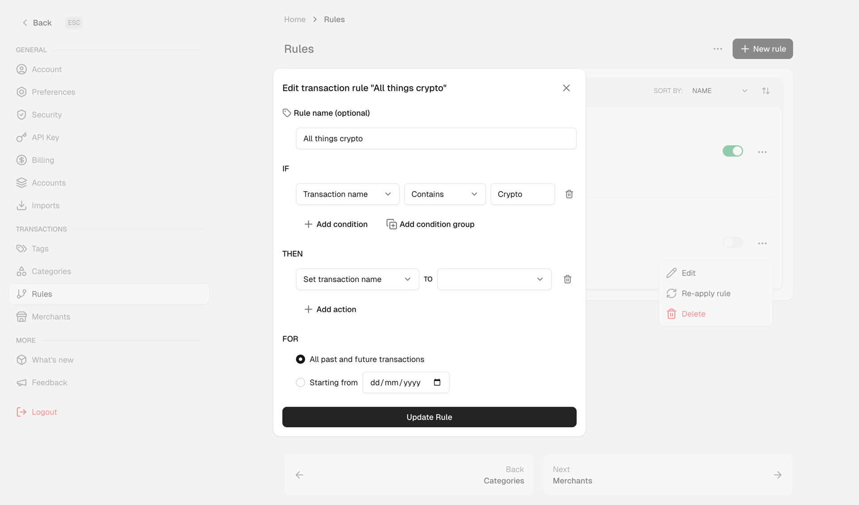Select the Starting from radio button
This screenshot has width=859, height=505.
(x=300, y=383)
